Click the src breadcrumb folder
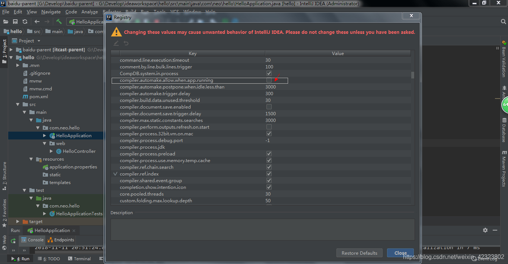508x264 pixels. [33, 32]
